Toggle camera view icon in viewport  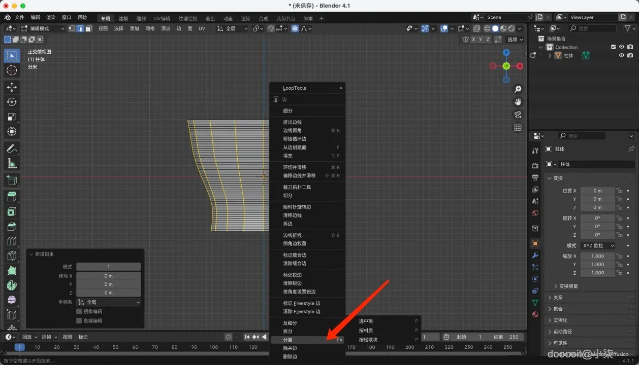[518, 115]
